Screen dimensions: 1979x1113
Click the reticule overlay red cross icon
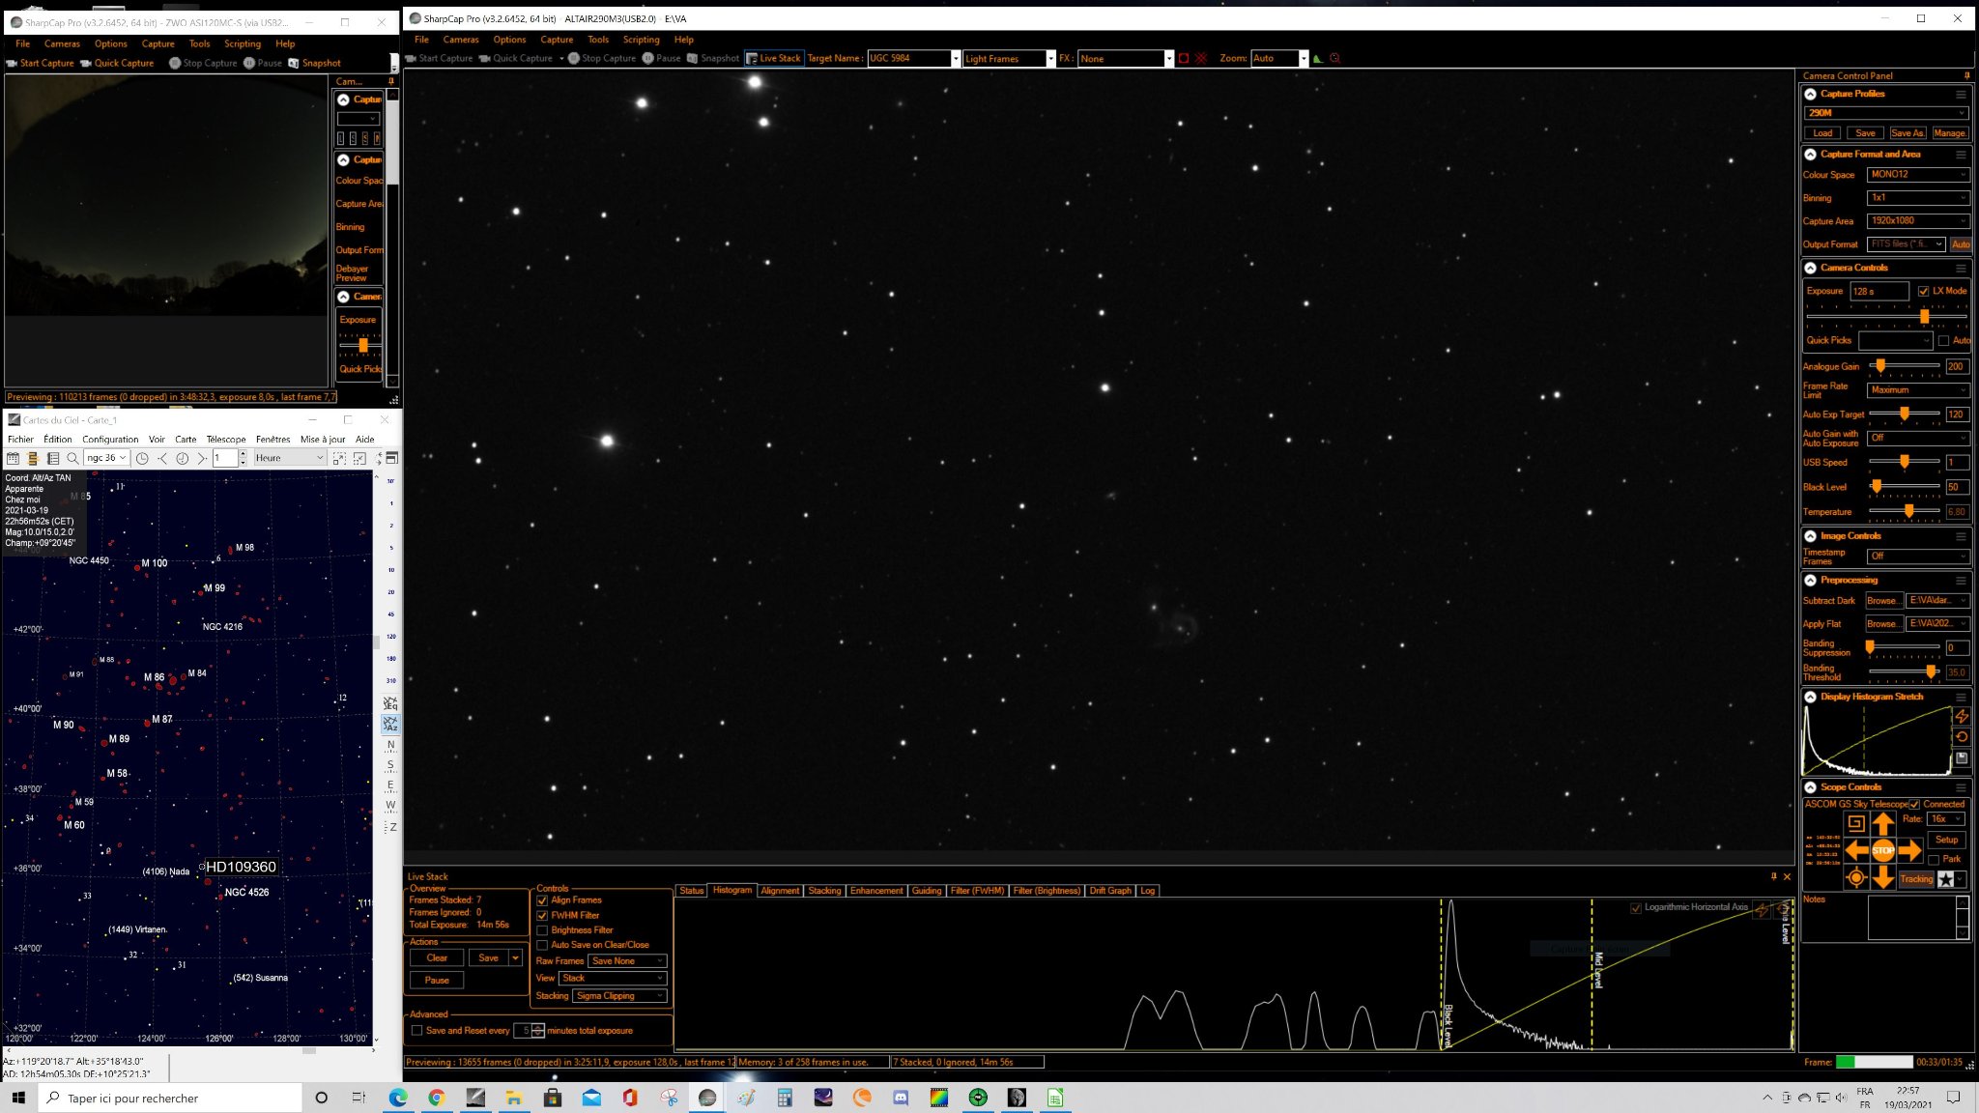pos(1201,58)
